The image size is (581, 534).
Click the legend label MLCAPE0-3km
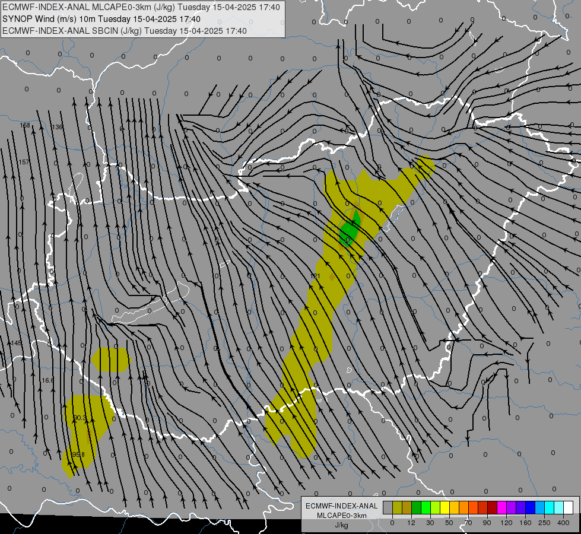pos(341,516)
